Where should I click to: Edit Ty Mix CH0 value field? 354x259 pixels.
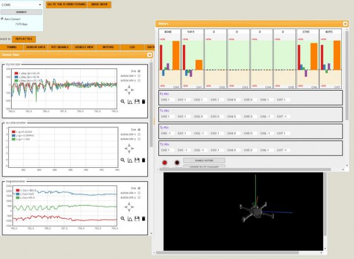pos(171,134)
